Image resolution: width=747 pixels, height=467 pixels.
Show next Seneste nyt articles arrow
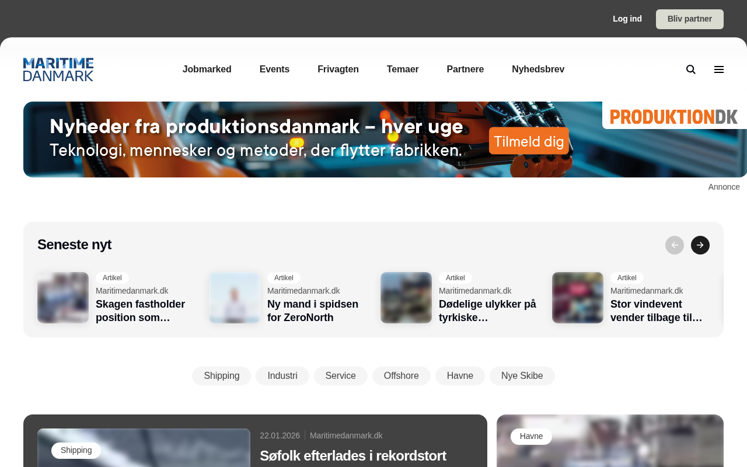click(700, 245)
